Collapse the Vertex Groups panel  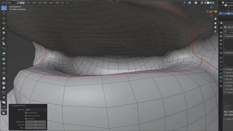pos(224,36)
